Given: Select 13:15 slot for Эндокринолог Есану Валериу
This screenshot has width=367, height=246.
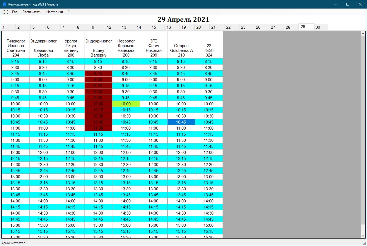Looking at the screenshot, I should (x=99, y=183).
